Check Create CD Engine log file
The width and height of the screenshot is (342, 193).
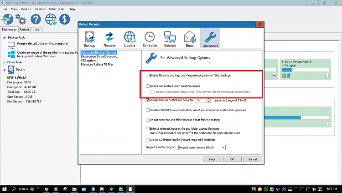pyautogui.click(x=148, y=140)
